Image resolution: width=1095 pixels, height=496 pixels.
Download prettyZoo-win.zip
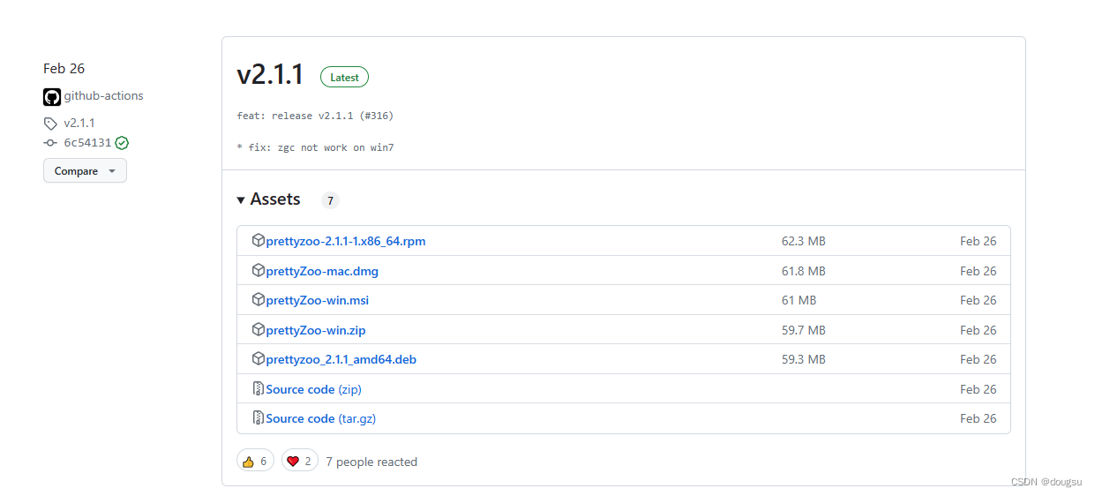pyautogui.click(x=316, y=330)
